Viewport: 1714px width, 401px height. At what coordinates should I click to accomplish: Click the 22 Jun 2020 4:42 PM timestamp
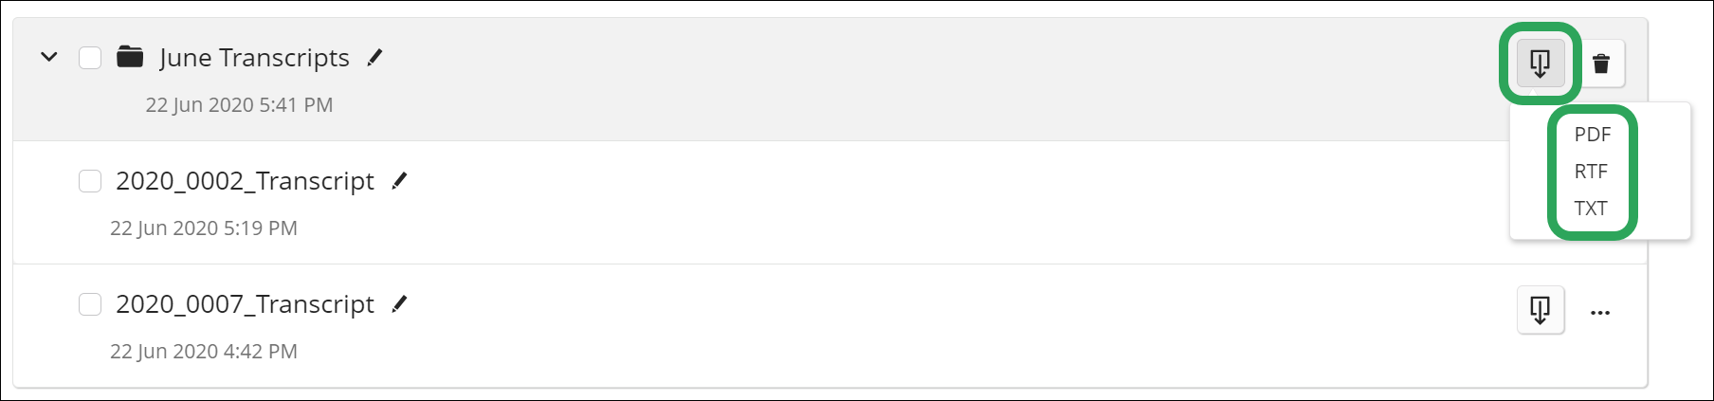click(204, 352)
